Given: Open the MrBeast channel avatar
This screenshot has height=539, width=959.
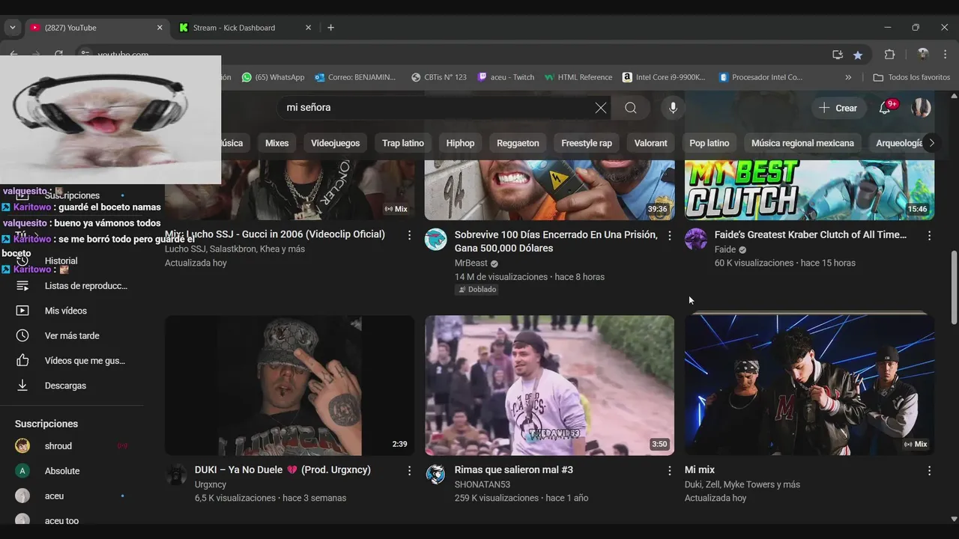Looking at the screenshot, I should [x=435, y=240].
